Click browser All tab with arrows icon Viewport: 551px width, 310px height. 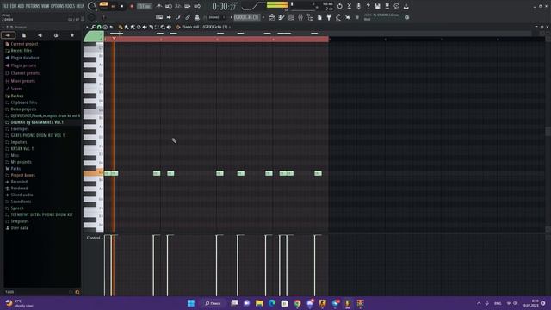point(8,35)
